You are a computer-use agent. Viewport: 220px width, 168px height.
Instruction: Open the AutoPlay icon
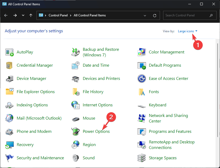(10, 52)
